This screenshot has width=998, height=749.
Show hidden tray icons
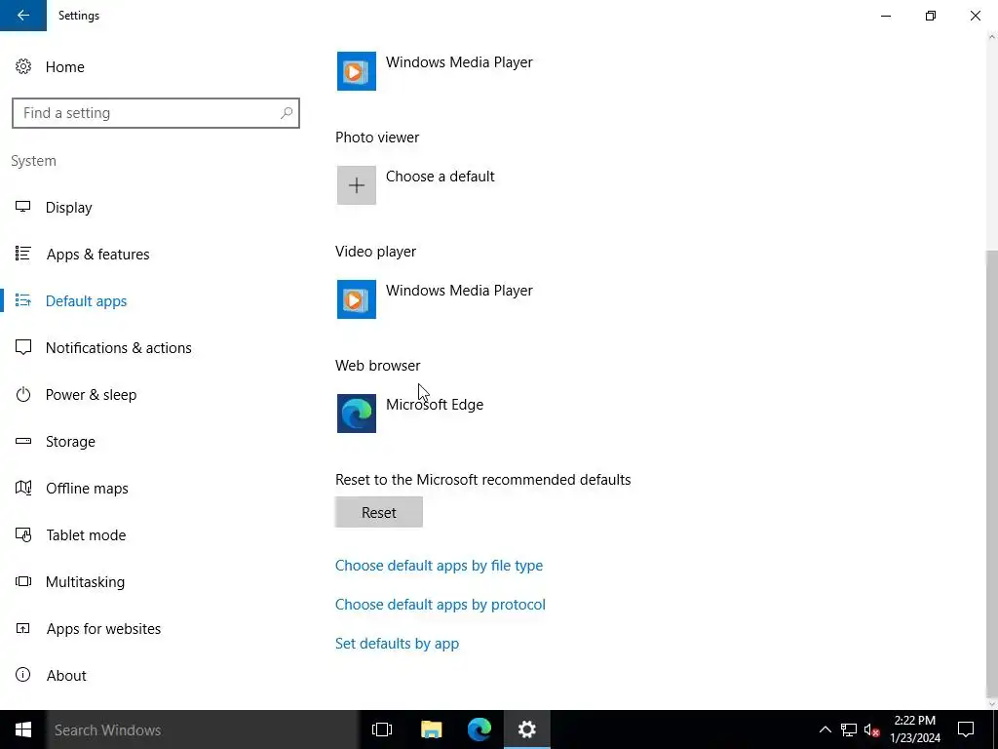coord(825,729)
